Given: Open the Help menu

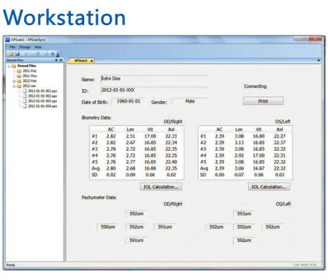Looking at the screenshot, I should [x=38, y=47].
